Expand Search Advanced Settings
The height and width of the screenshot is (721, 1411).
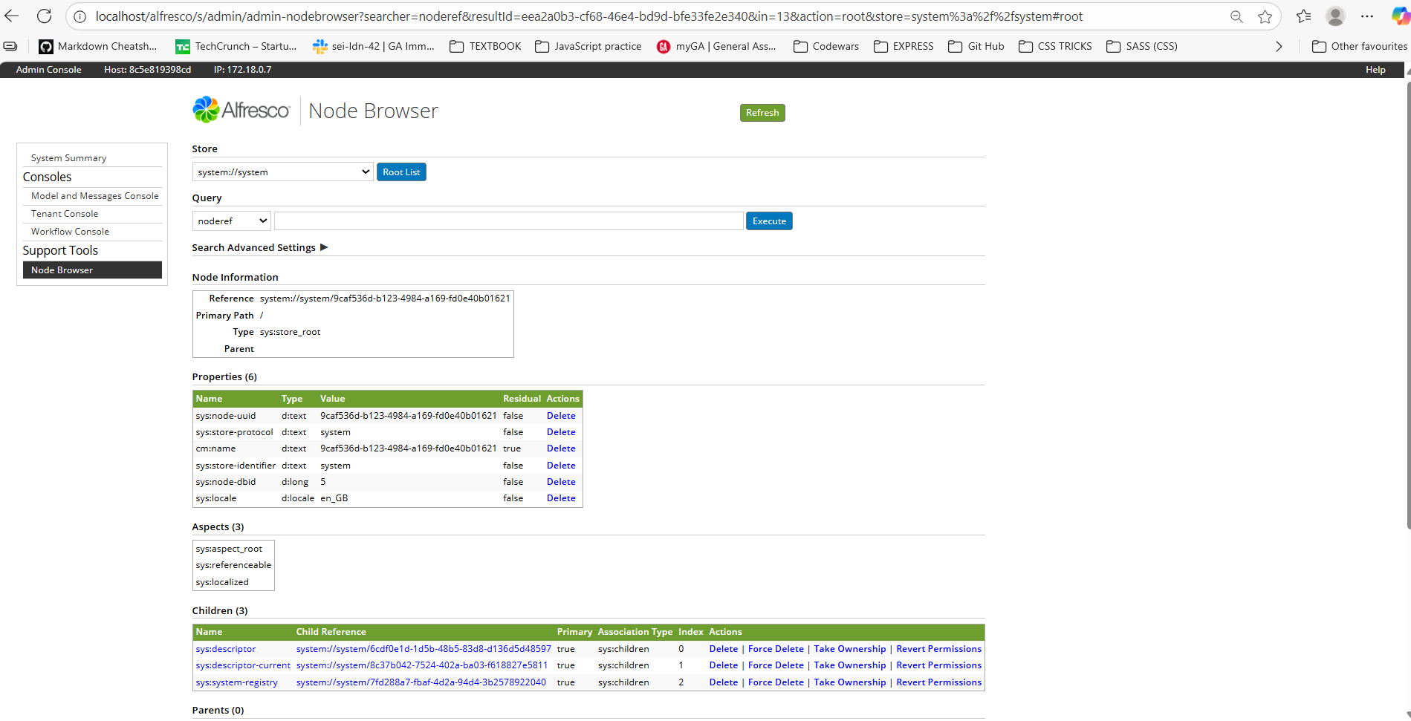pyautogui.click(x=260, y=247)
